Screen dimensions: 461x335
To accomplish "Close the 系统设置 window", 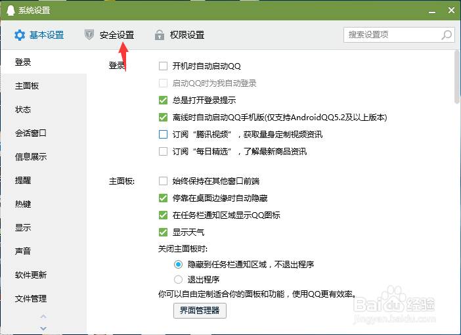I will 451,11.
